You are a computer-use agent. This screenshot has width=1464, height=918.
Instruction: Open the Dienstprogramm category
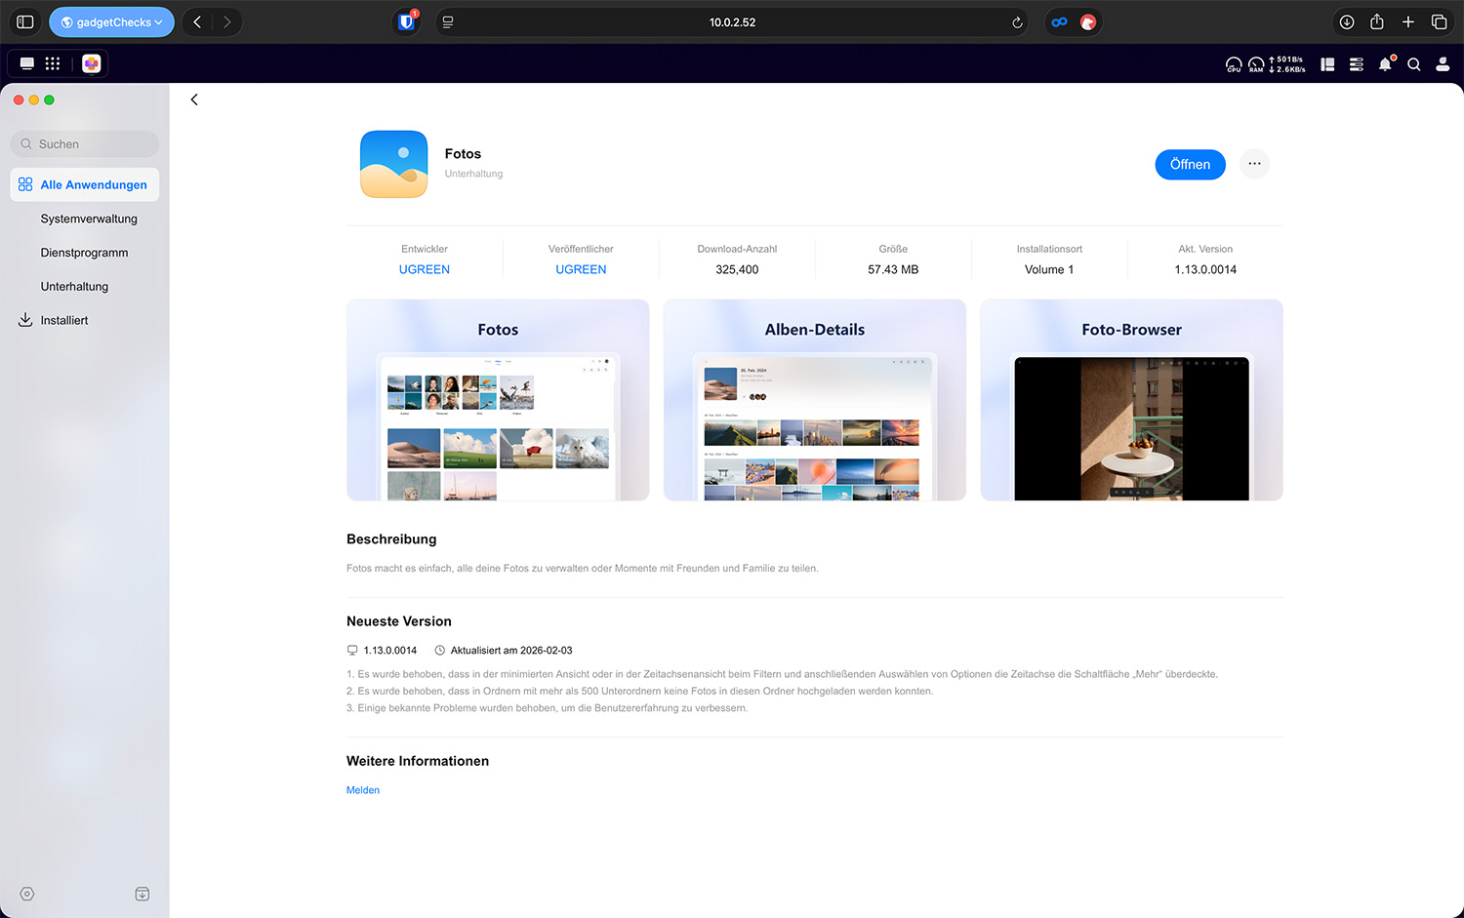[84, 253]
